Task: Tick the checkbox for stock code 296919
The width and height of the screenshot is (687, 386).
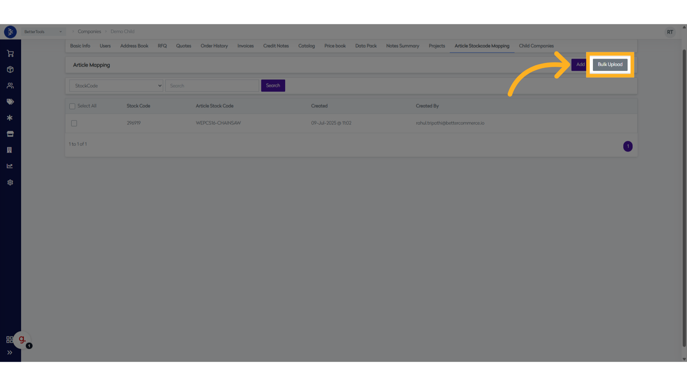Action: [x=74, y=123]
